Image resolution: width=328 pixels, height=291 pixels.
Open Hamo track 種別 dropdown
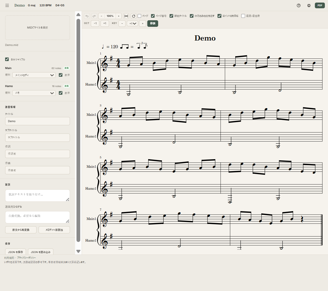click(x=34, y=93)
